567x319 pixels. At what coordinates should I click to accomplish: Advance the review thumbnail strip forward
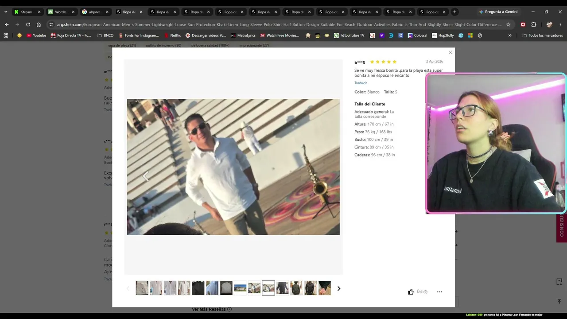pos(339,288)
